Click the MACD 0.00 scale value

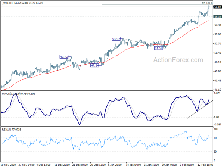click(216, 117)
